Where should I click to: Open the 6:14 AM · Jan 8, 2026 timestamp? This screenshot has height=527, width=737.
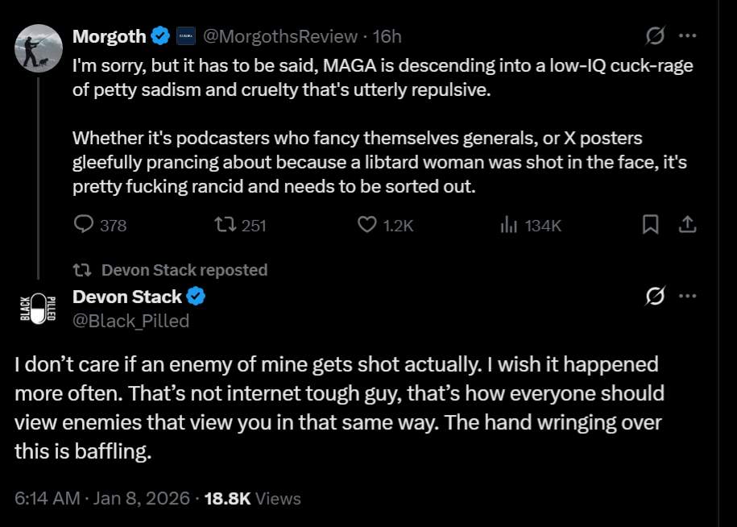pos(101,499)
